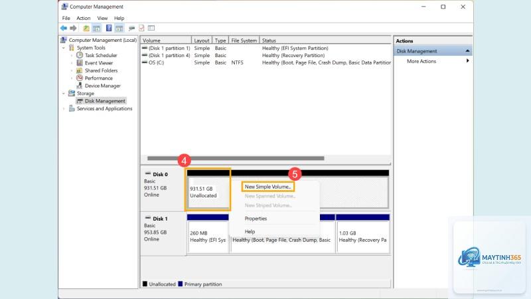Click the blue Back arrow in toolbar
Viewport: 531px width, 299px height.
(64, 28)
